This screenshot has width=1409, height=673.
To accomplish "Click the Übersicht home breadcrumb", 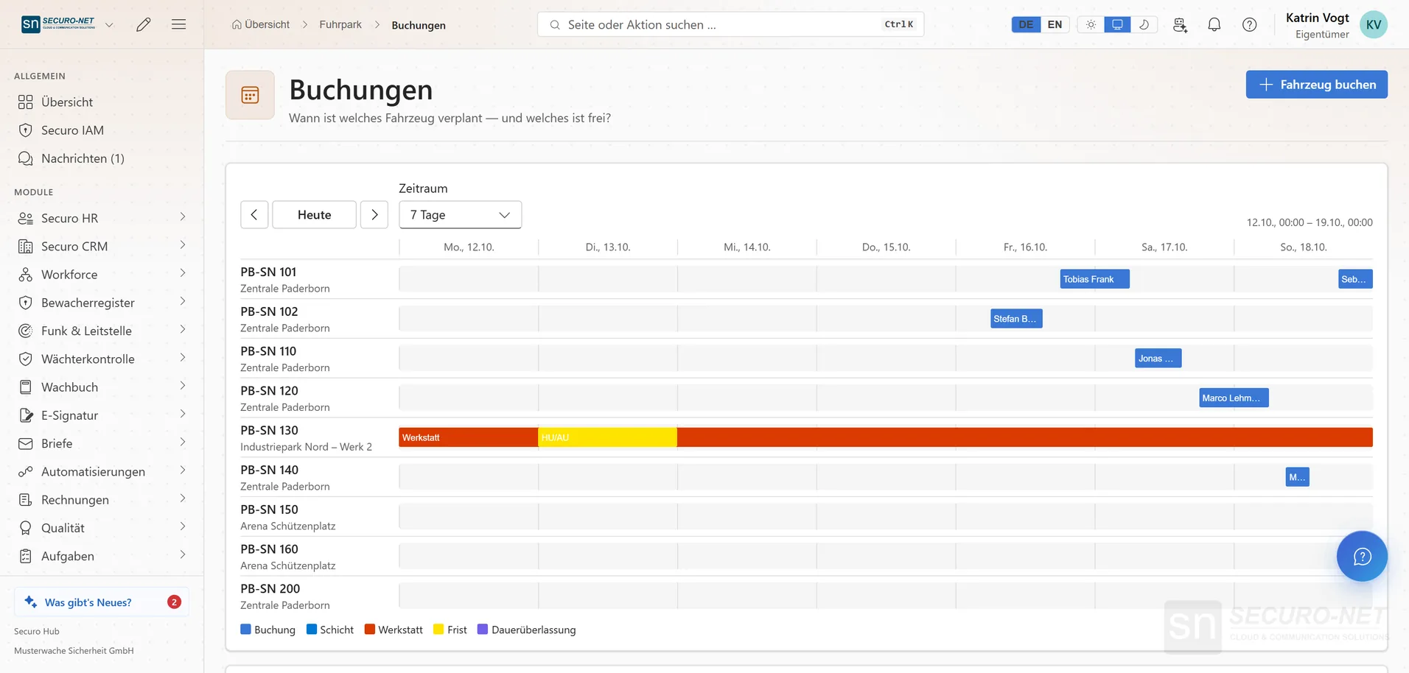I will 261,24.
